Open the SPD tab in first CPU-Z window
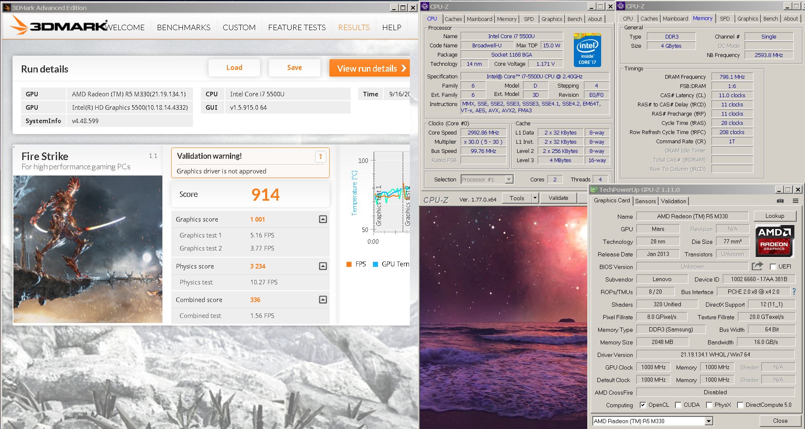 (x=529, y=19)
